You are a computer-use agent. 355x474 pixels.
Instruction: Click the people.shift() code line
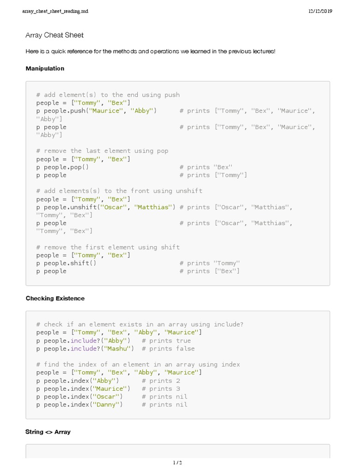click(x=66, y=263)
